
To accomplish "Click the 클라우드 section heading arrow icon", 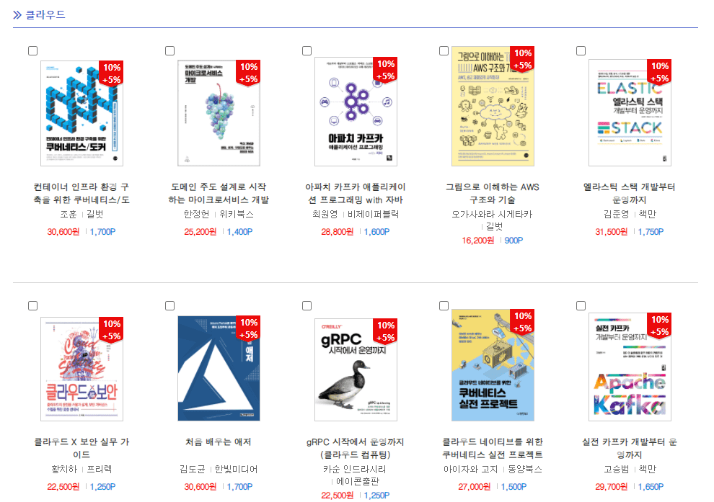I will coord(17,15).
